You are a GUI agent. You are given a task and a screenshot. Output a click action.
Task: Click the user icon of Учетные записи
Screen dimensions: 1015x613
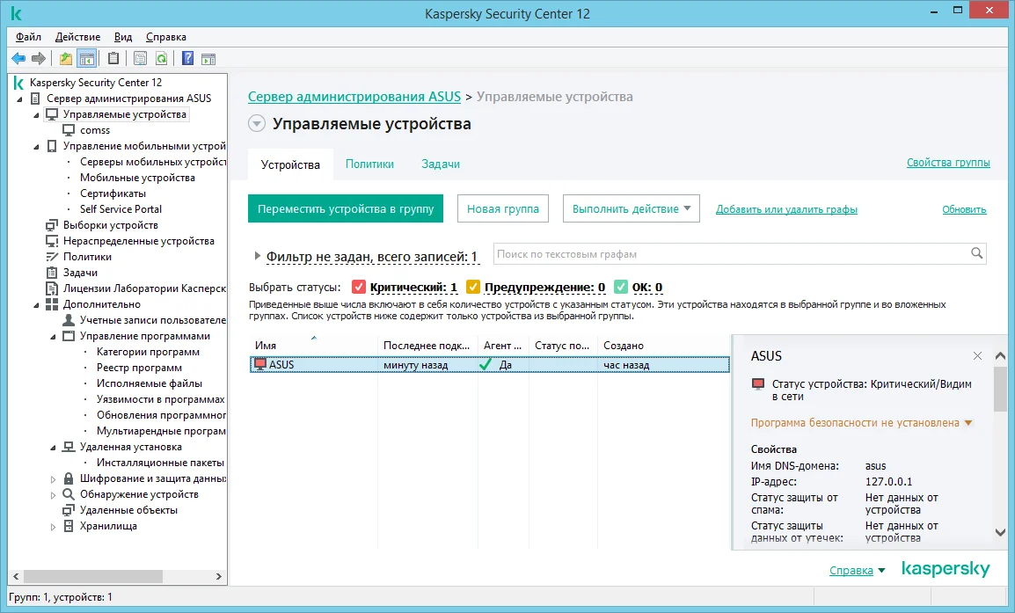point(69,320)
